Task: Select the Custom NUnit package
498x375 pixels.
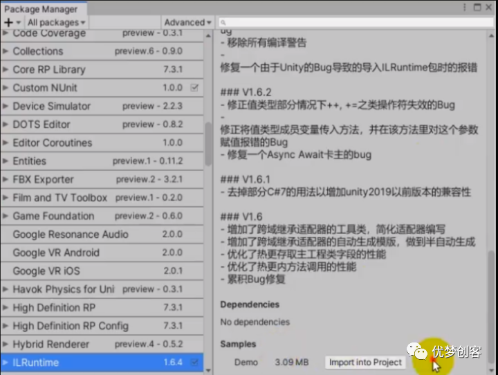Action: [102, 88]
